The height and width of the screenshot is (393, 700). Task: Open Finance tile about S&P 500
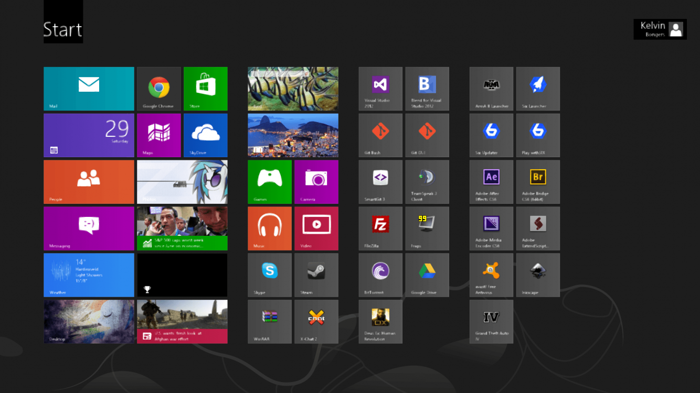point(182,228)
